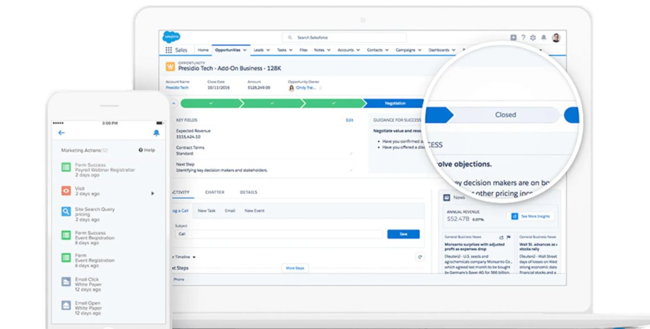Tap the Site Search Query magnifier icon
This screenshot has height=329, width=650.
pyautogui.click(x=66, y=211)
